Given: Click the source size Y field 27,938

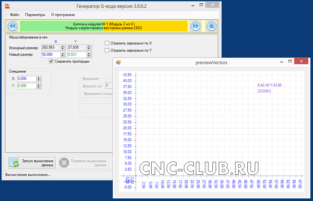Looking at the screenshot, I should tap(77, 47).
